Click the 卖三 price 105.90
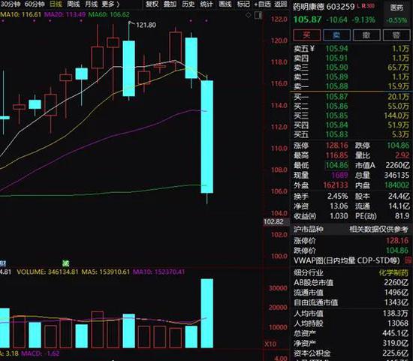This screenshot has width=413, height=361. (x=336, y=68)
